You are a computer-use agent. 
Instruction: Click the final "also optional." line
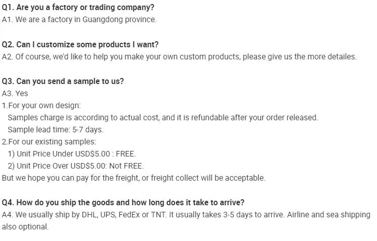pos(25,227)
